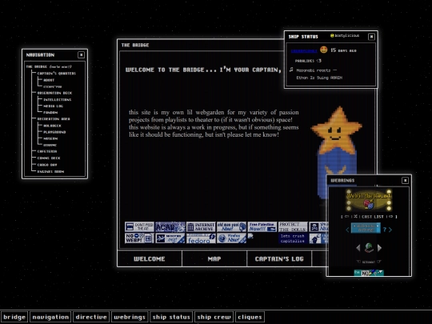
Task: Click the Web in the Round webring logo
Action: (369, 200)
